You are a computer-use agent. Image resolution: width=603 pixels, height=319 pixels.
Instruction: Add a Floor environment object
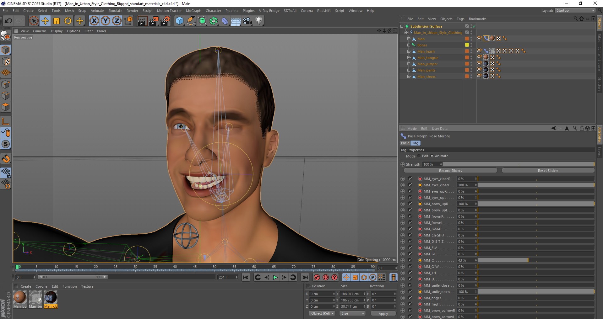(x=236, y=21)
